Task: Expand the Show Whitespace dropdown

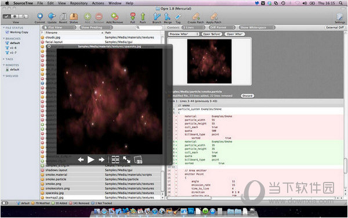Action: click(x=257, y=27)
